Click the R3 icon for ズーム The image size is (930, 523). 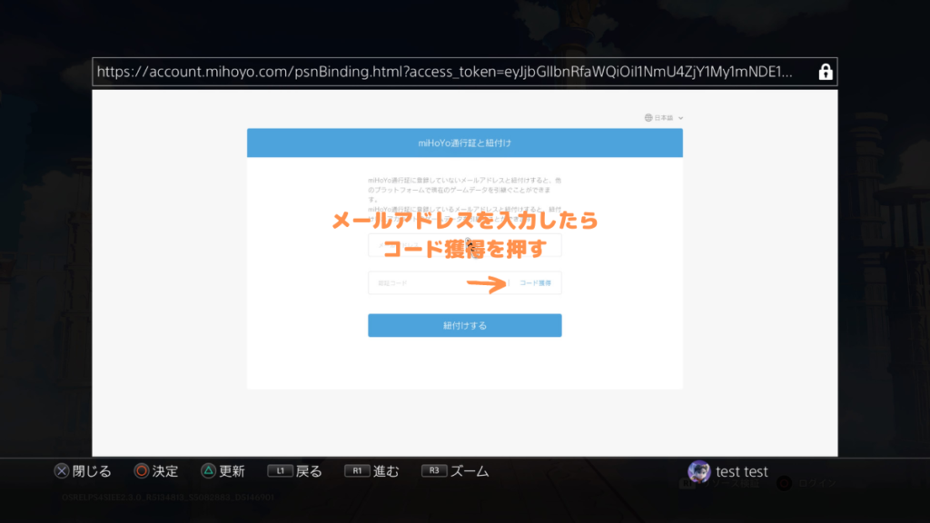point(433,471)
